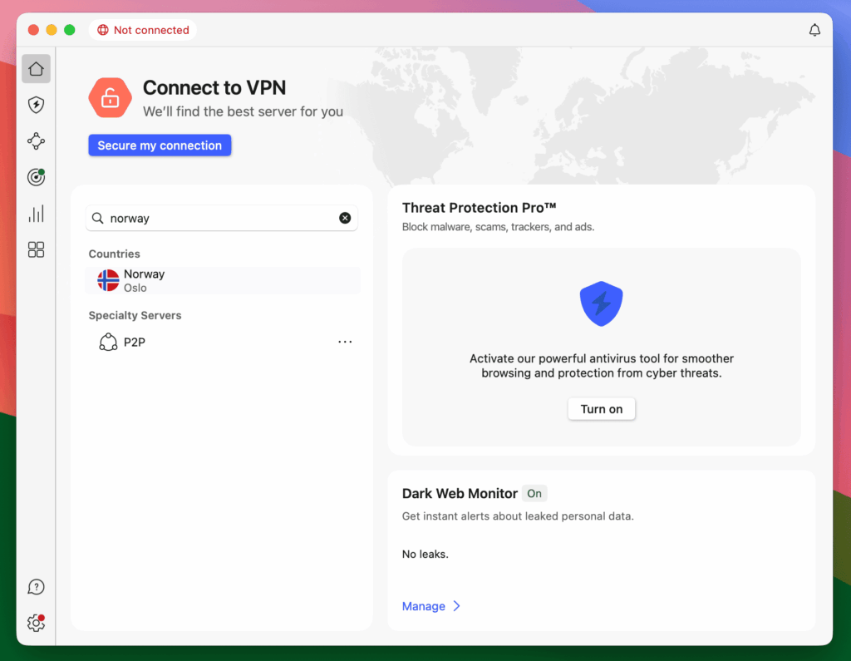Select the P2P specialty server
The image size is (851, 661).
(x=134, y=342)
